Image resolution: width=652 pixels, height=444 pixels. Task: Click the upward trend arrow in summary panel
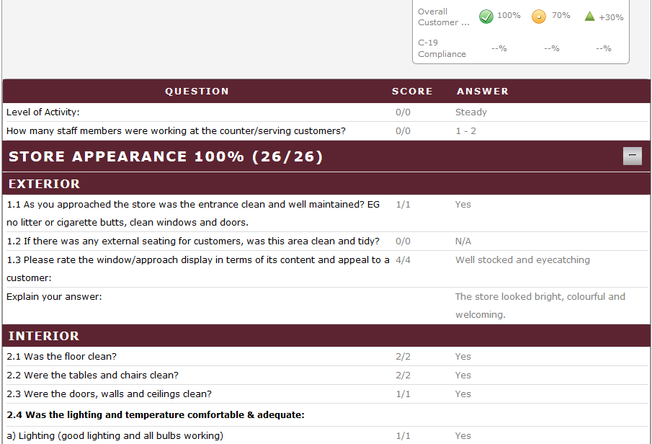591,16
